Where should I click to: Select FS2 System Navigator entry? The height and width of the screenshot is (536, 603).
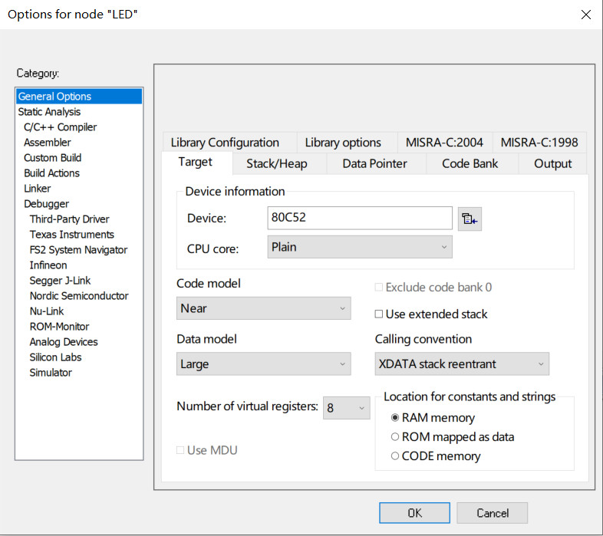(78, 250)
